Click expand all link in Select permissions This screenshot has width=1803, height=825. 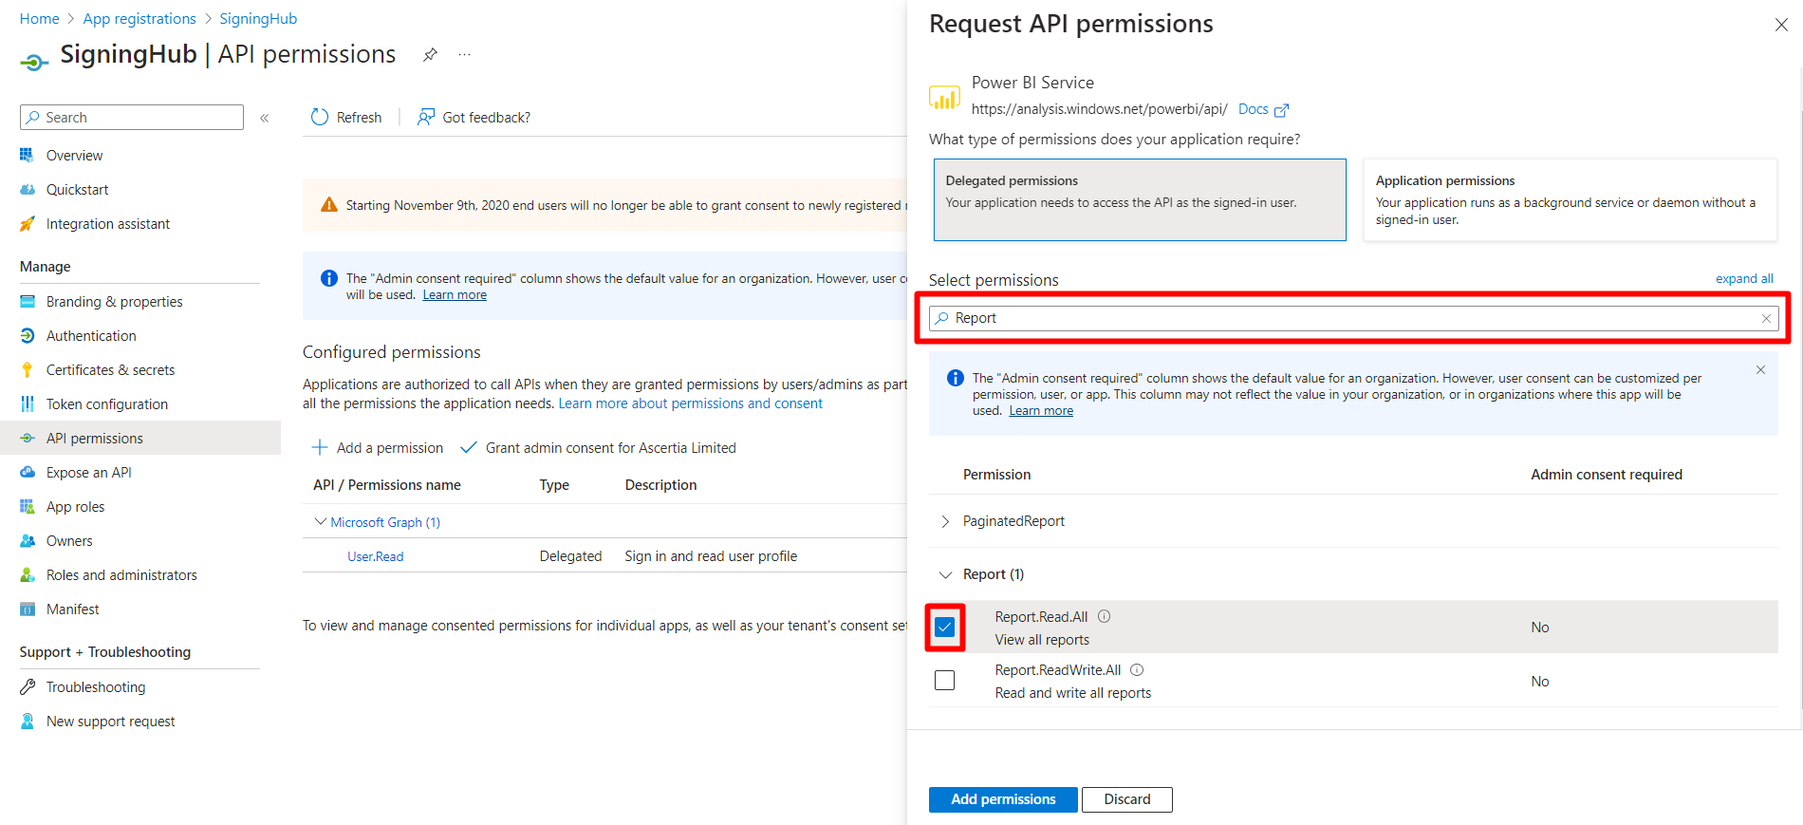(1744, 278)
